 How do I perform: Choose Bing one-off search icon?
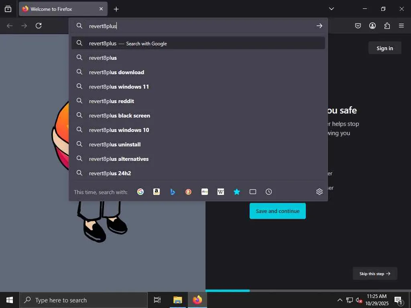click(x=173, y=192)
